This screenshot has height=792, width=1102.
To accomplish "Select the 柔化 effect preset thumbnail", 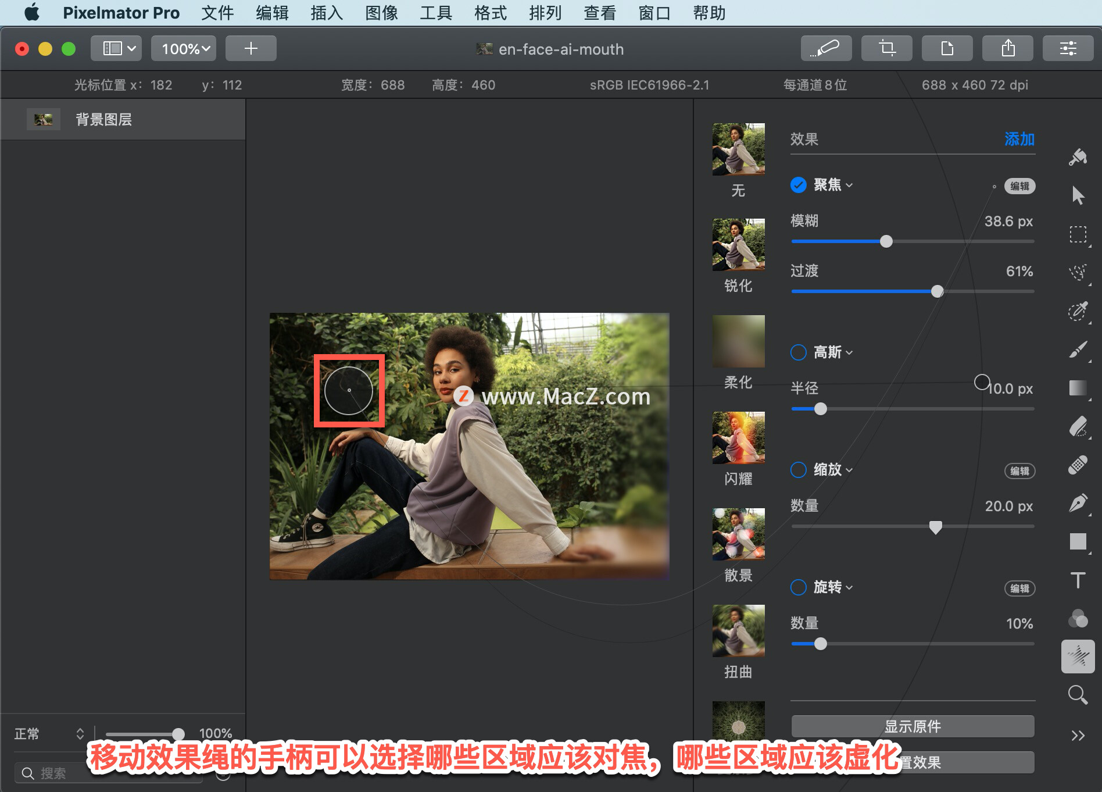I will pyautogui.click(x=738, y=341).
